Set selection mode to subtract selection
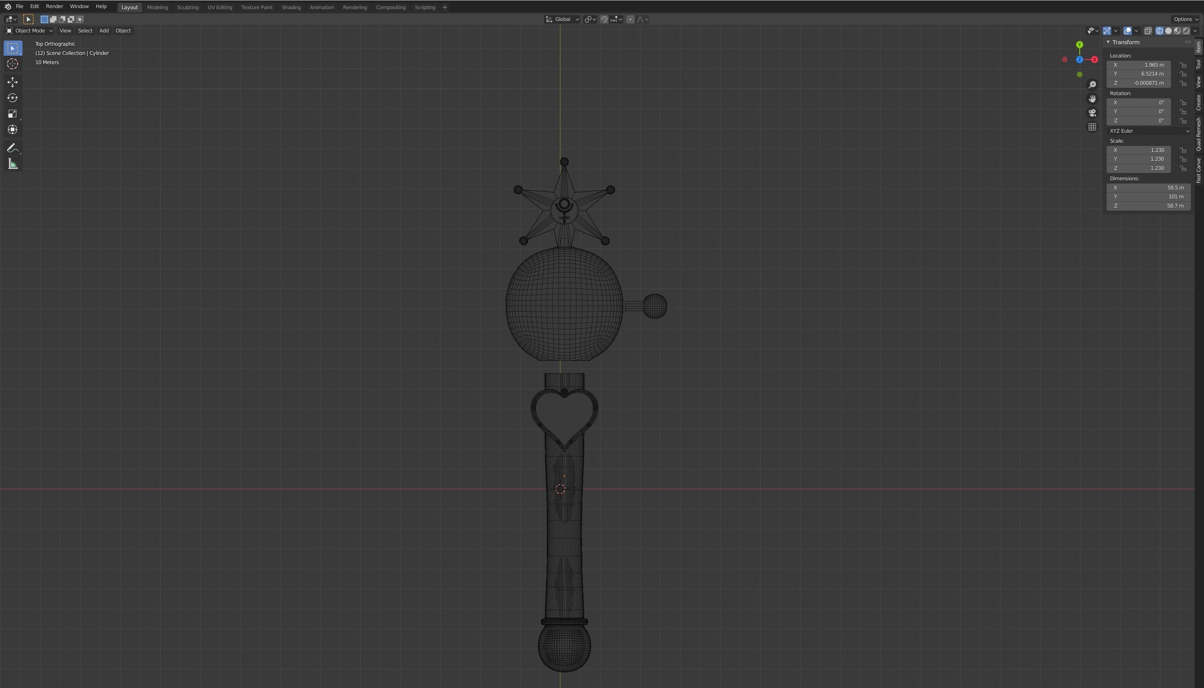The height and width of the screenshot is (688, 1204). [x=62, y=20]
